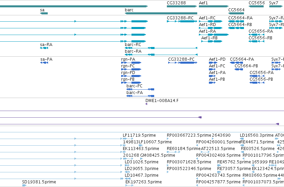Image resolution: width=284 pixels, height=187 pixels.
Task: Click the barc gene name
Action: [129, 10]
